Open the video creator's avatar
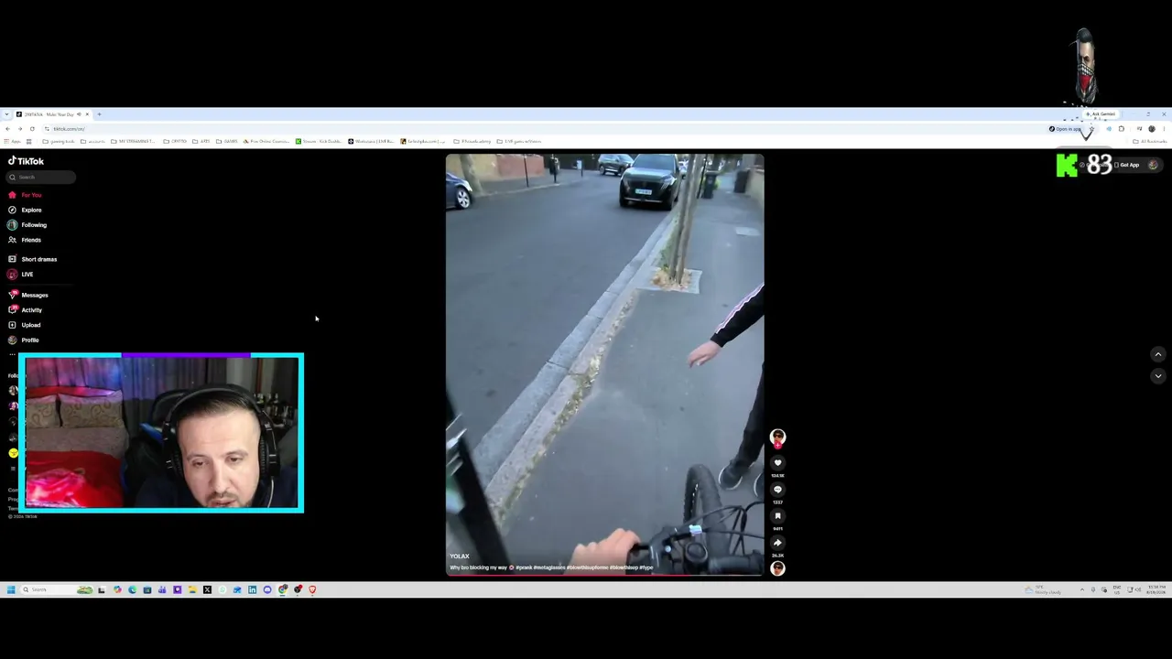 (x=777, y=438)
